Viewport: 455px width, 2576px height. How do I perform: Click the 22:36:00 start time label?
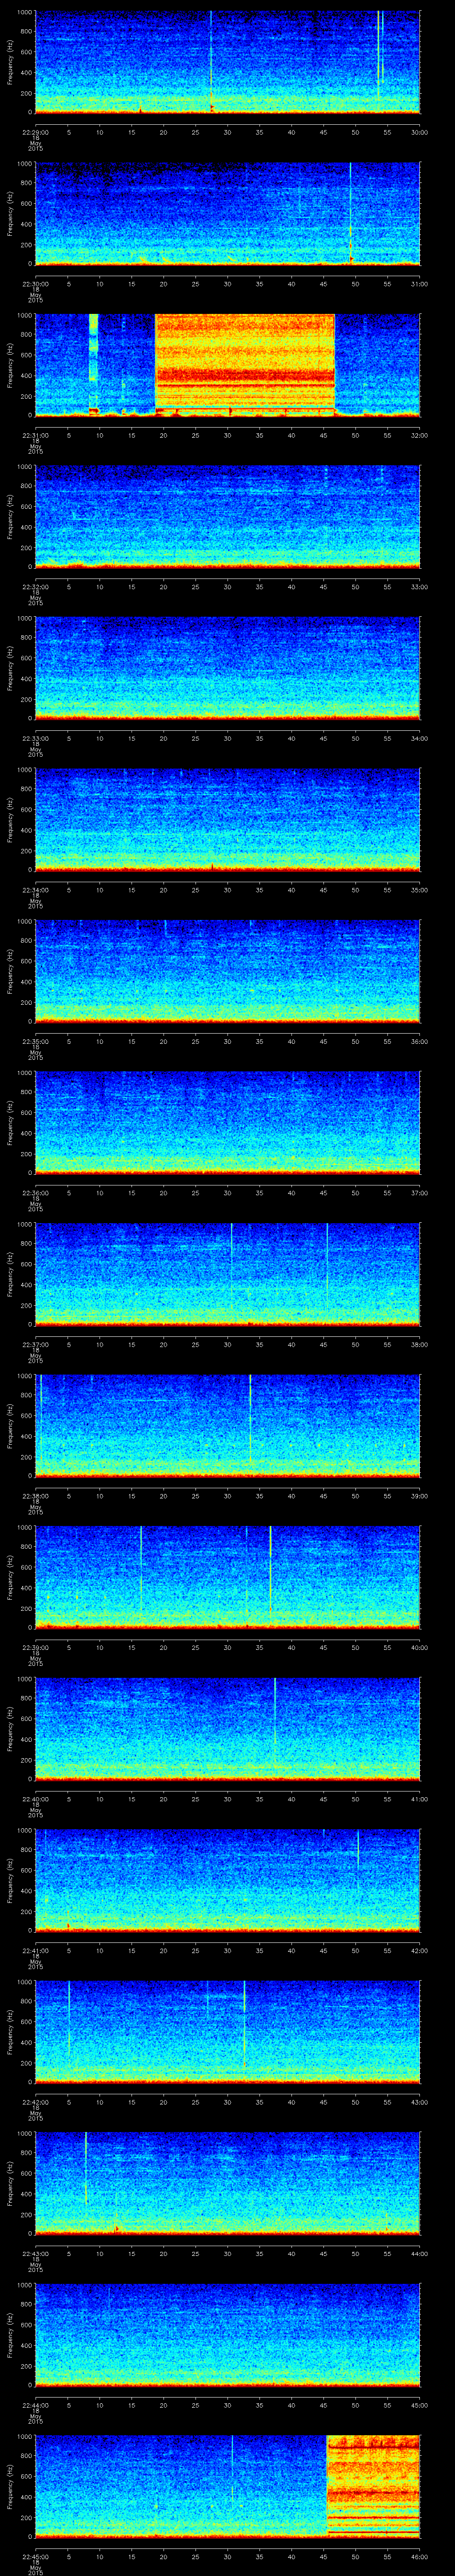[x=35, y=1193]
